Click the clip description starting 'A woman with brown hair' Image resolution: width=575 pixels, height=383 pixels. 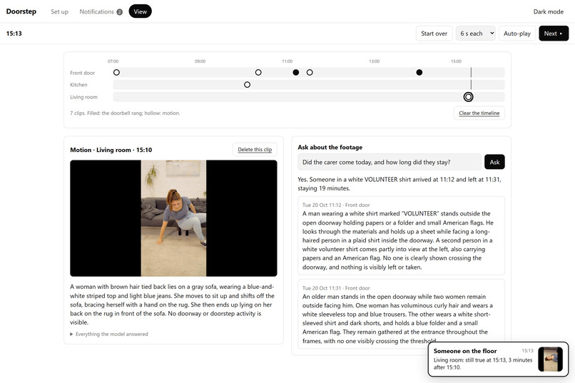[173, 305]
